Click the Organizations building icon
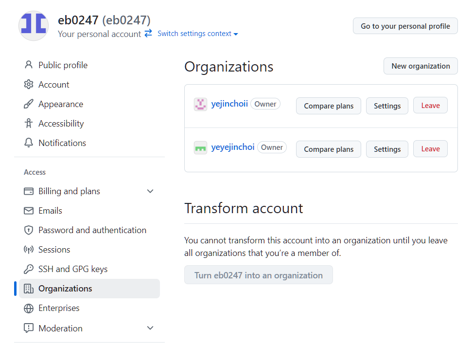This screenshot has height=346, width=473. [29, 288]
